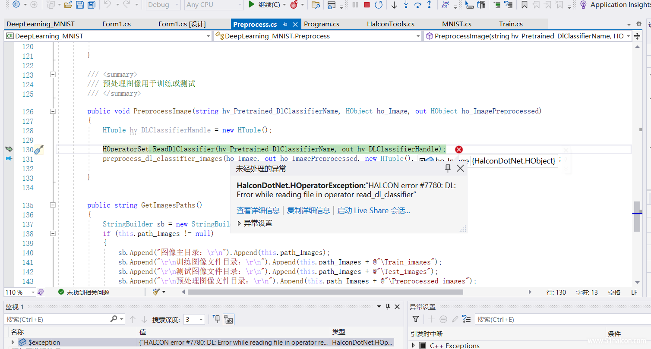Toggle the watch window view mode button

(229, 320)
